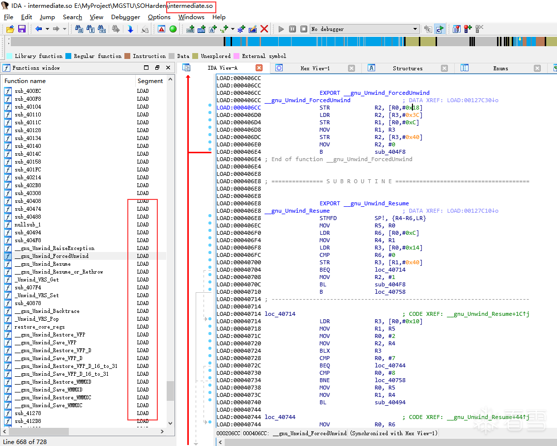Switch to the Structures tab
Screen dimensions: 557x446
pyautogui.click(x=408, y=68)
